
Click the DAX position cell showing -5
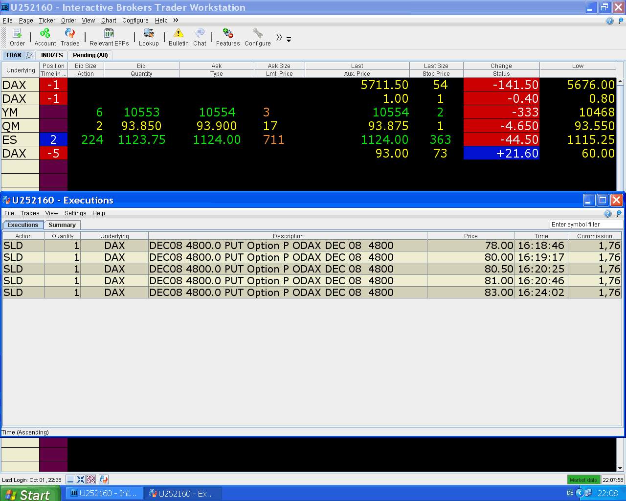click(53, 153)
